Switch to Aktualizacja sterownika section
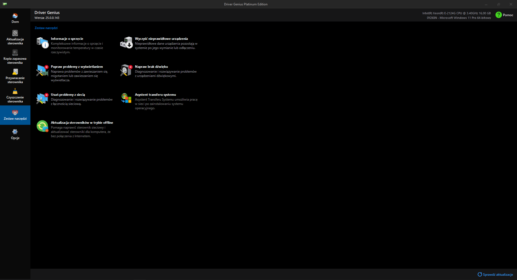 point(15,41)
